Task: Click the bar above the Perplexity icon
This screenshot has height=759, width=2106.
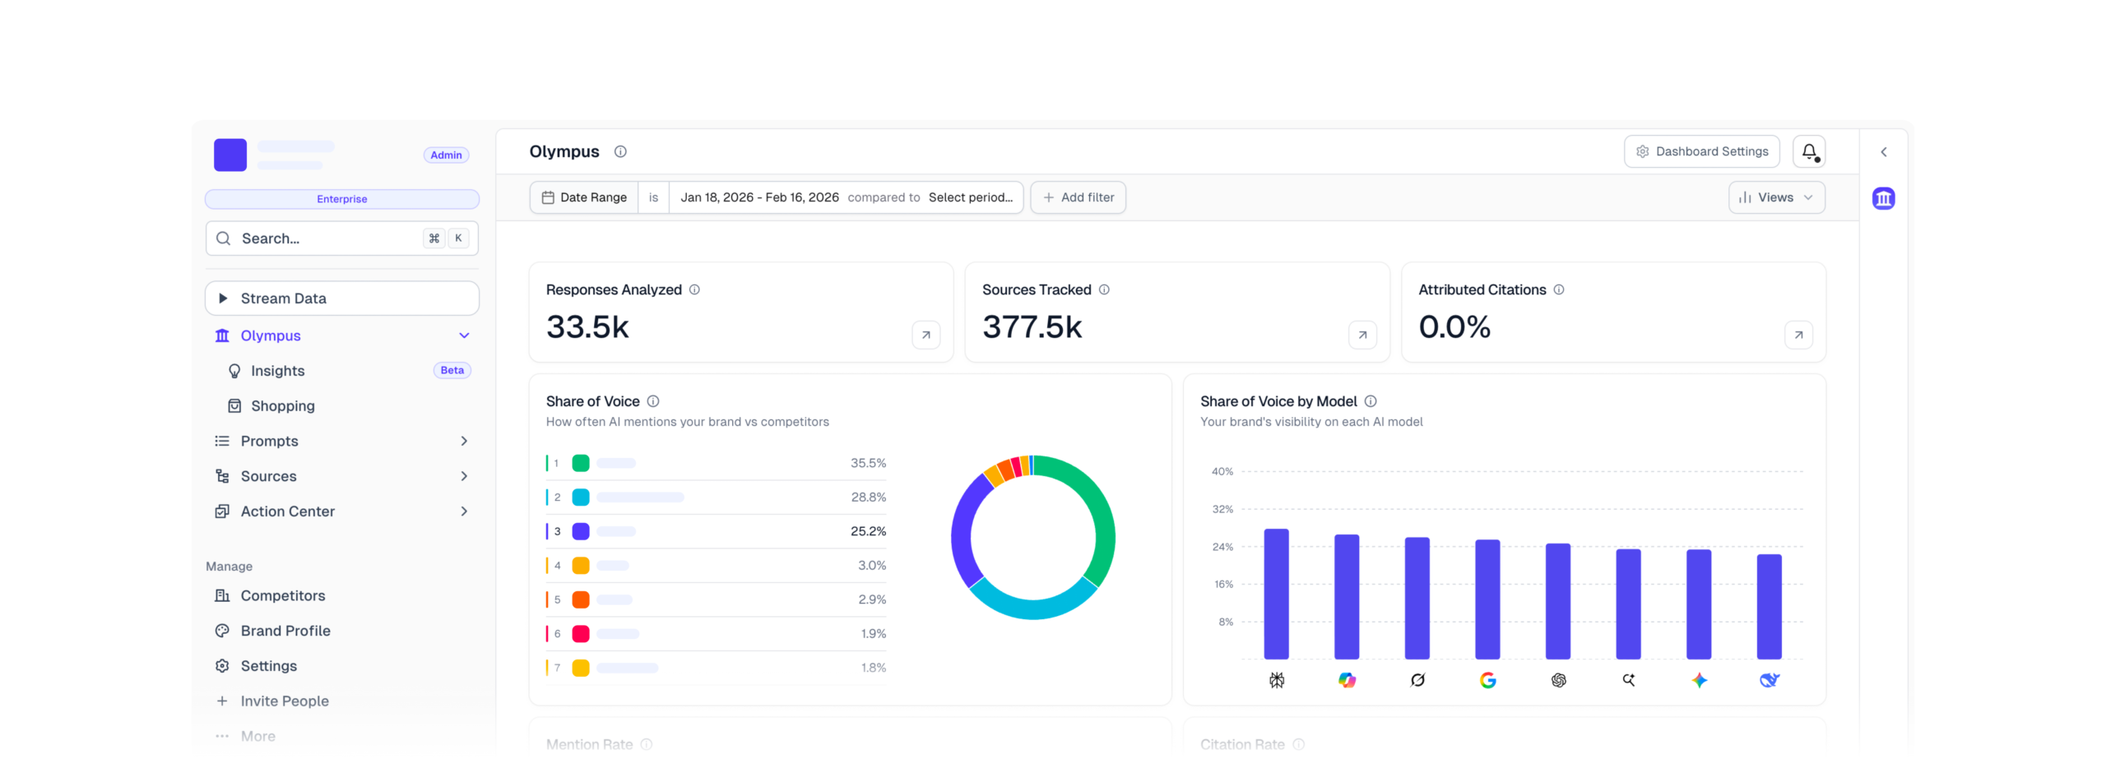Action: point(1276,594)
